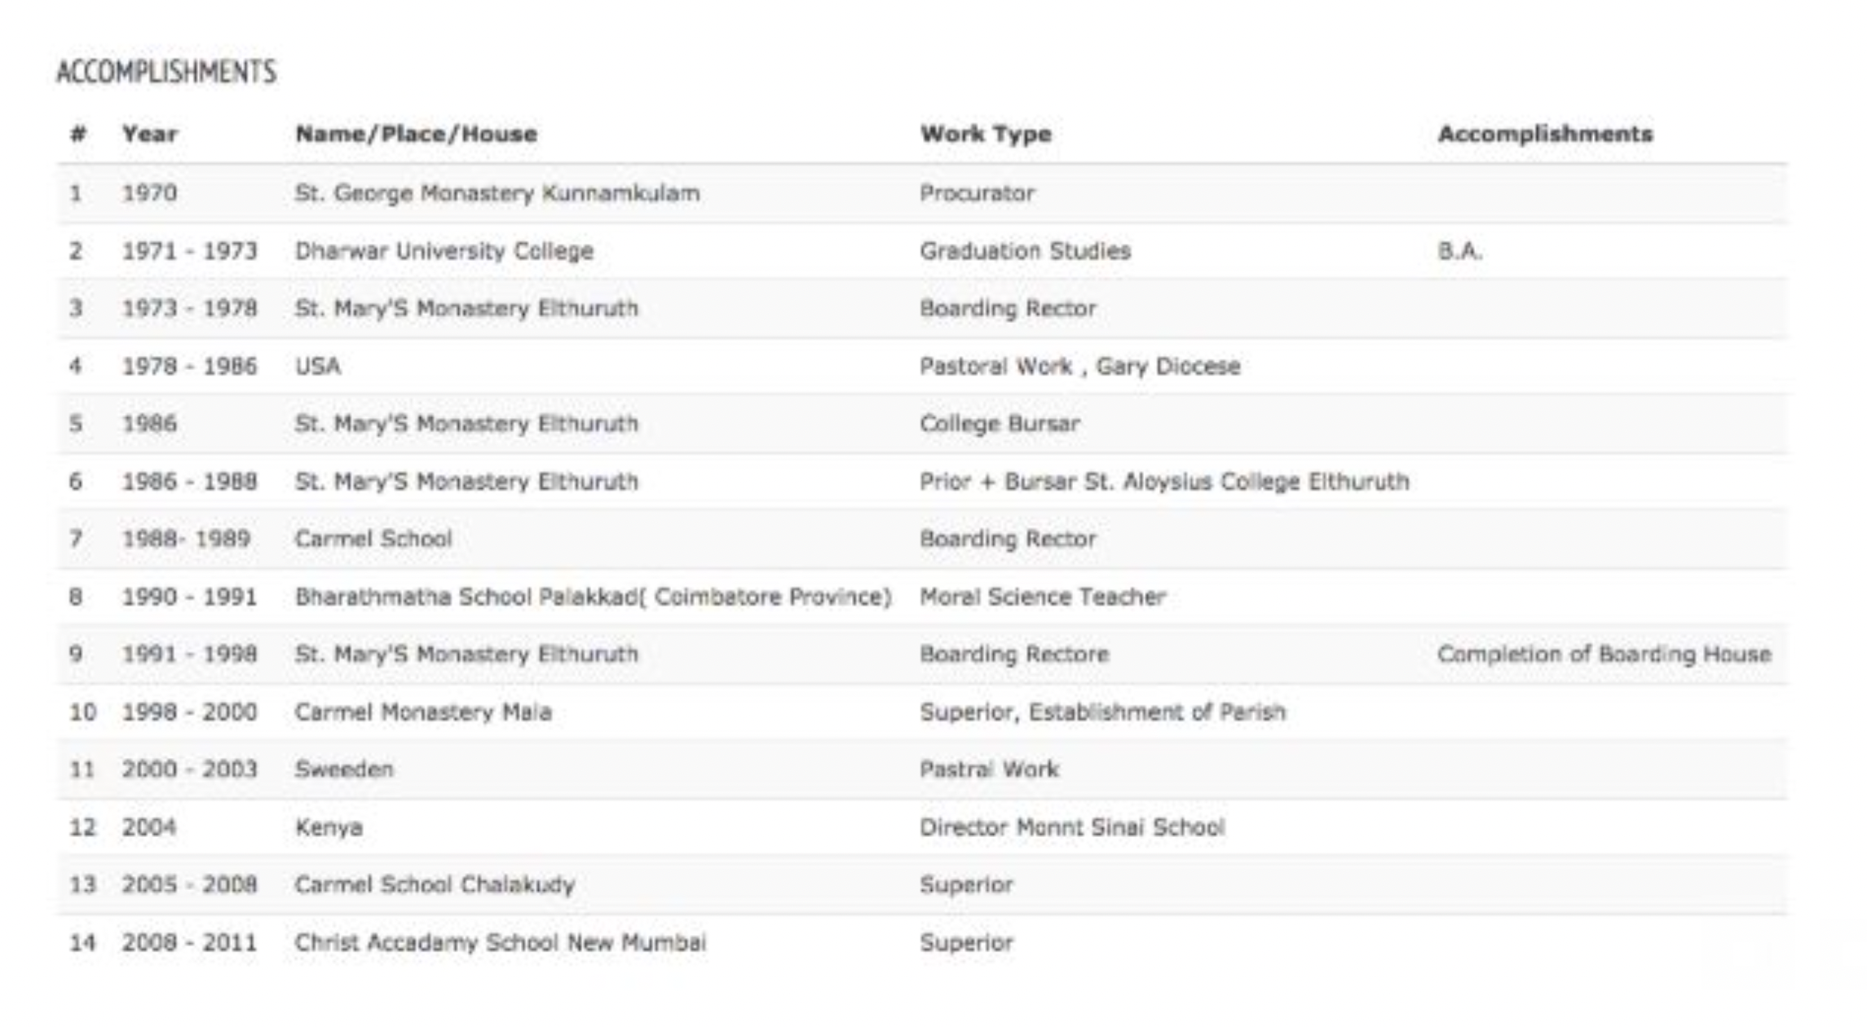This screenshot has height=1027, width=1867.
Task: Select the Pastoral Work, Gary Diocese cell
Action: coord(1079,367)
